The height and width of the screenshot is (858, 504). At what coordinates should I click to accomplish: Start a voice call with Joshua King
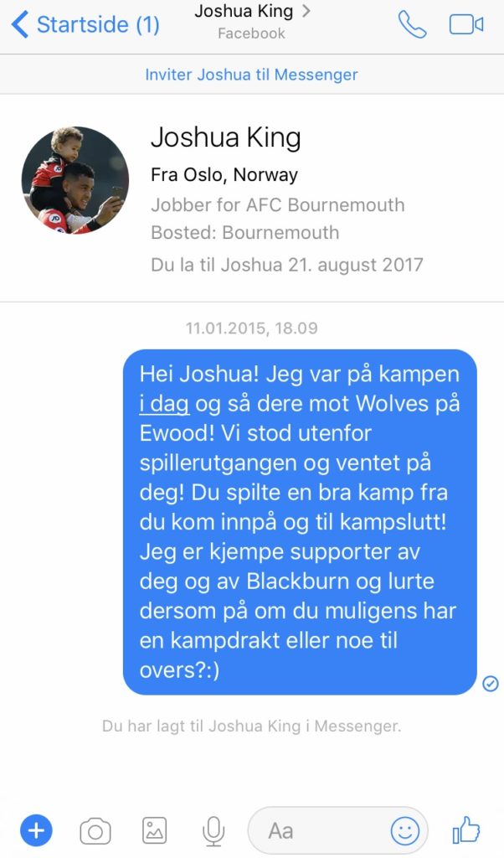(412, 24)
